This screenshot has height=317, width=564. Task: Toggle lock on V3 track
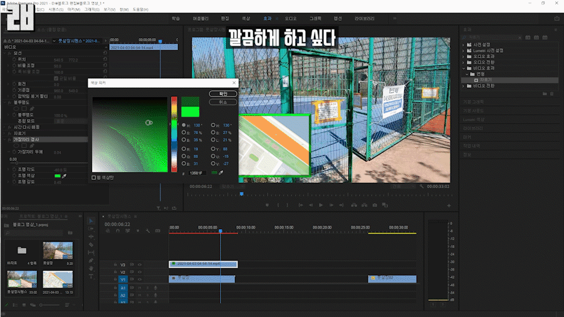tap(115, 264)
